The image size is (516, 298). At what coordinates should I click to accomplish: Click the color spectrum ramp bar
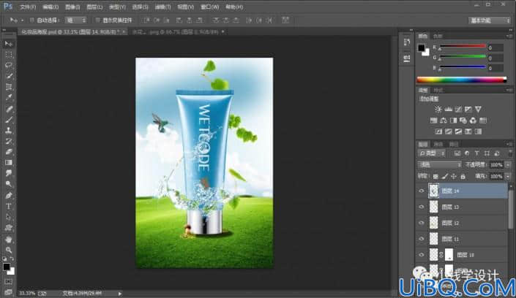[462, 80]
